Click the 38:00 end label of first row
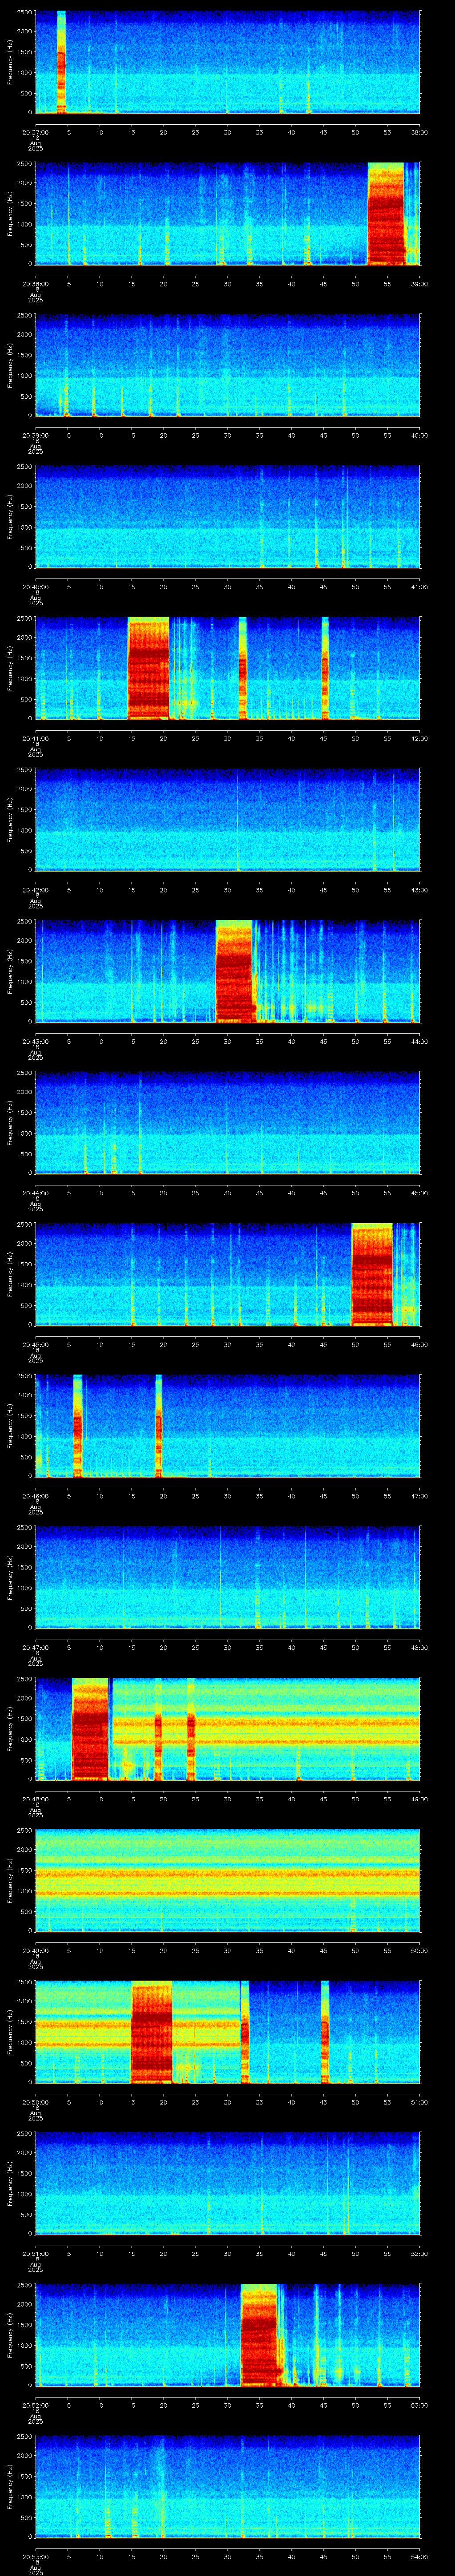This screenshot has width=455, height=2576. pyautogui.click(x=419, y=132)
